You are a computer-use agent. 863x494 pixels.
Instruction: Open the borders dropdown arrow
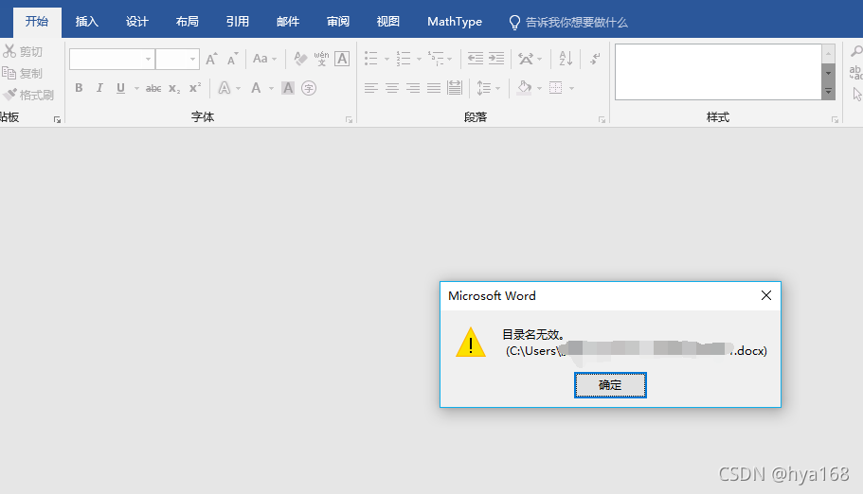[571, 89]
